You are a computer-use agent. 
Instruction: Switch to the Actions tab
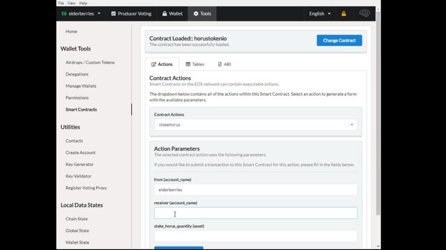click(162, 65)
